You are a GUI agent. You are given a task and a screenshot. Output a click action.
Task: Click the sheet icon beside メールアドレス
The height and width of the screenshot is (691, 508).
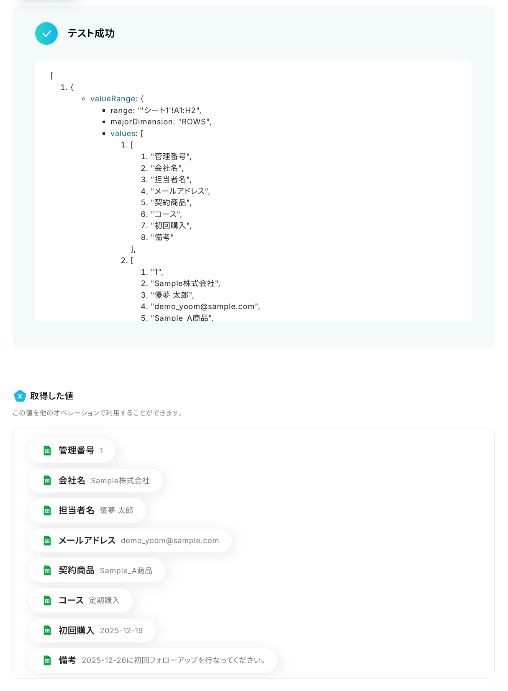tap(47, 541)
